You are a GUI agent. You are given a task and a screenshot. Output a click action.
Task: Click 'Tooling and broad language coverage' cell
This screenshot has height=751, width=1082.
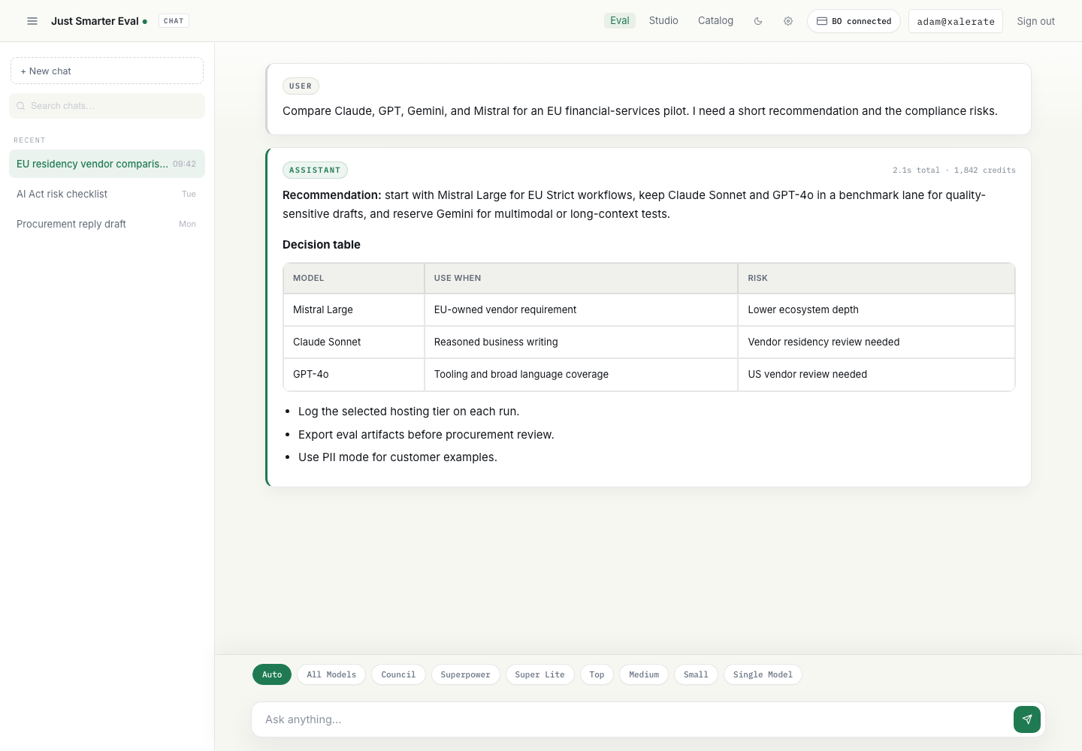581,374
